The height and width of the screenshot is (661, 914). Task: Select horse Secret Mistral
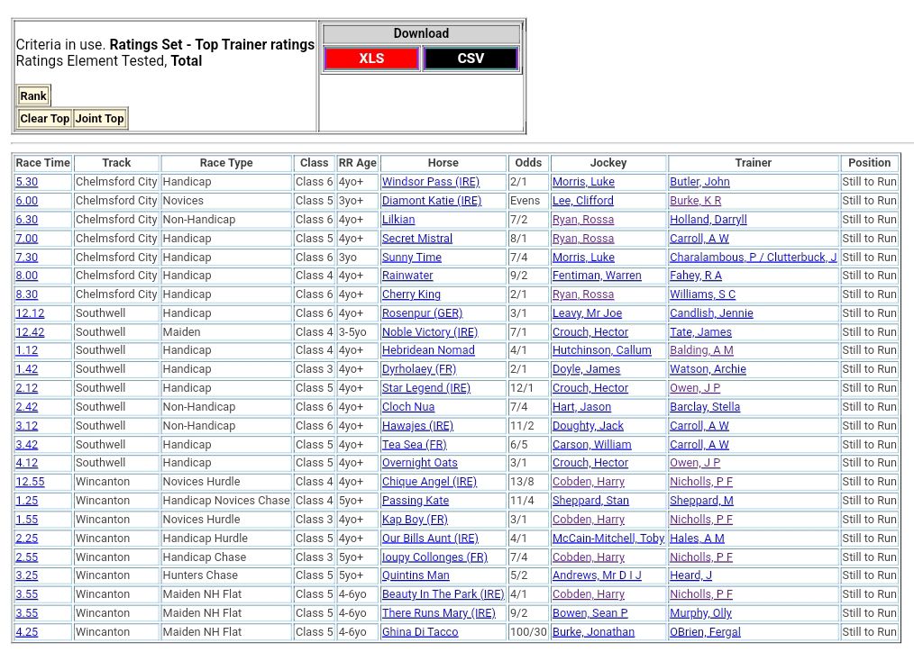[416, 239]
